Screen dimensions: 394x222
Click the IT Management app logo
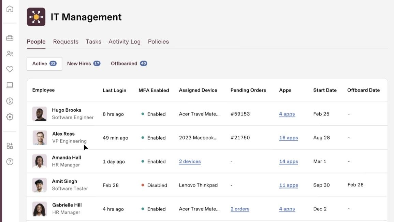36,17
